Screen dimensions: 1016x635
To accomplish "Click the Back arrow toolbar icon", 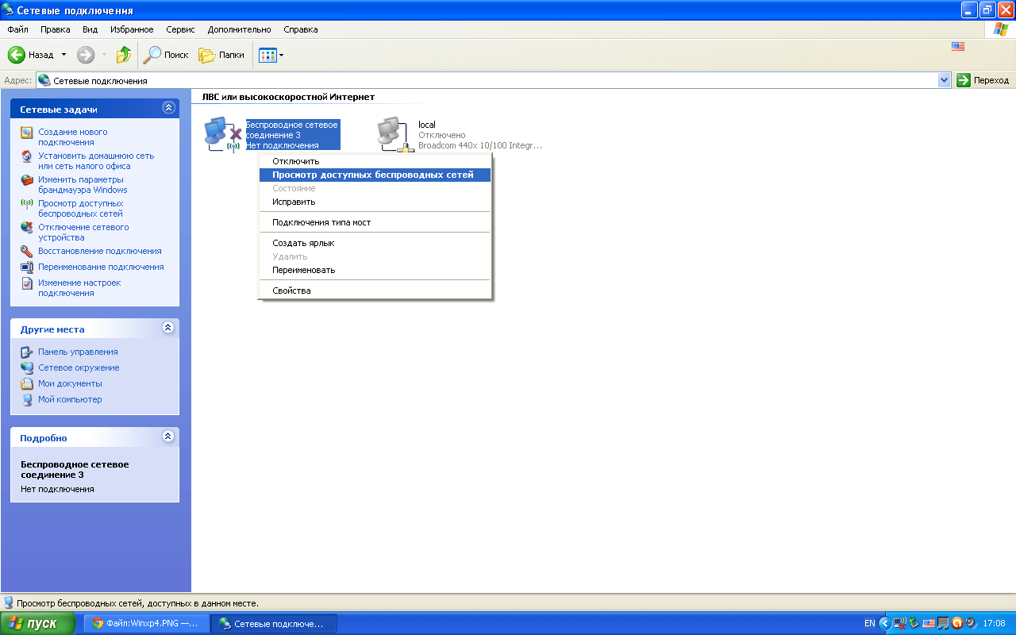I will [x=17, y=55].
